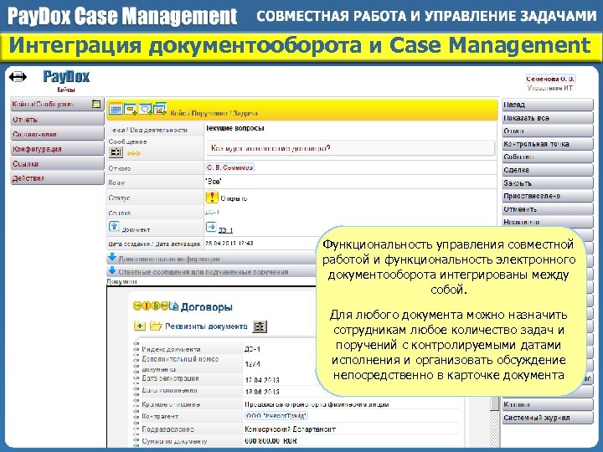Screen dimensions: 603x452
Task: Open the underlined ДЗ-1 document link
Action: tap(225, 230)
